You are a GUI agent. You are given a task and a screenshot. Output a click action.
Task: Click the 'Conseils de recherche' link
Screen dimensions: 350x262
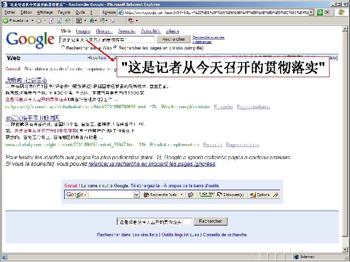click(x=225, y=235)
